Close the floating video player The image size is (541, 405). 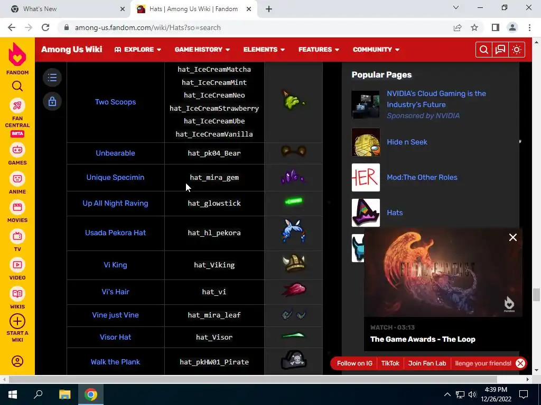[512, 237]
